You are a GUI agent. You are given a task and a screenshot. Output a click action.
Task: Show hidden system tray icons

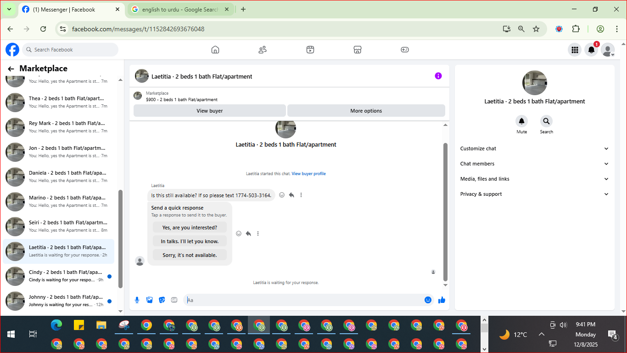coord(541,335)
